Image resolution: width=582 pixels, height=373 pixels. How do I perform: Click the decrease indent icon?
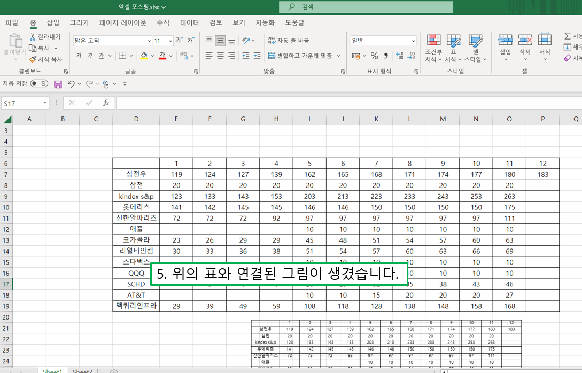click(x=246, y=56)
